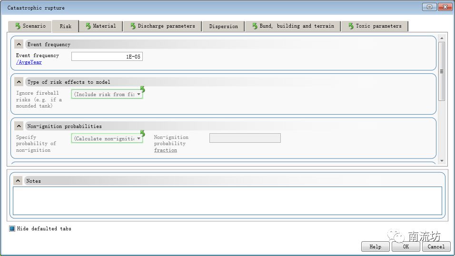Click green arrow icon on Material tab
Image resolution: width=455 pixels, height=256 pixels.
coord(88,26)
